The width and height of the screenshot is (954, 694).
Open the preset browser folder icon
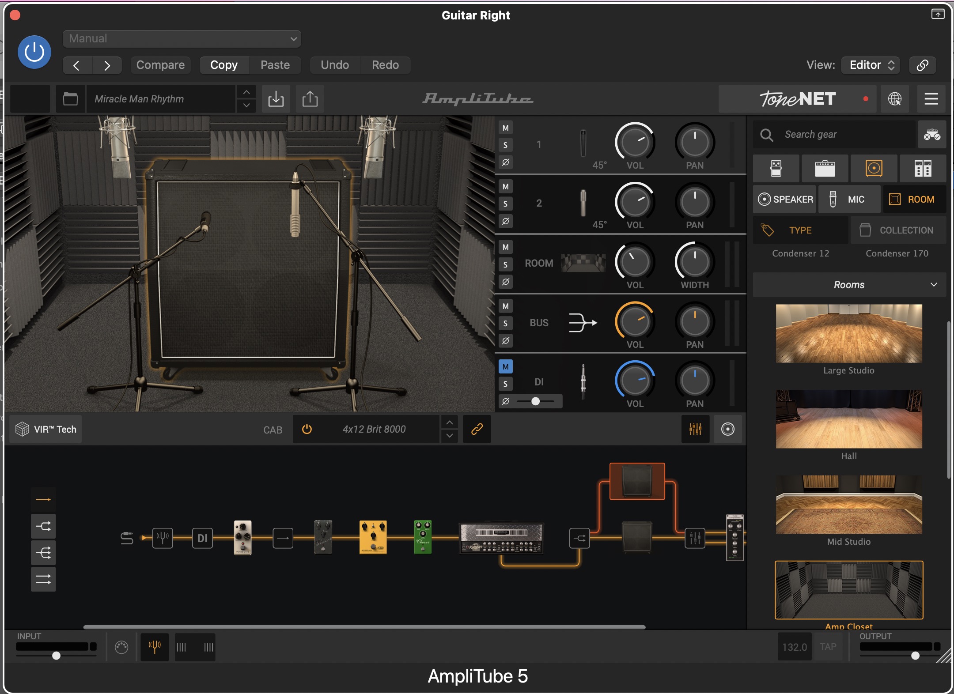70,99
